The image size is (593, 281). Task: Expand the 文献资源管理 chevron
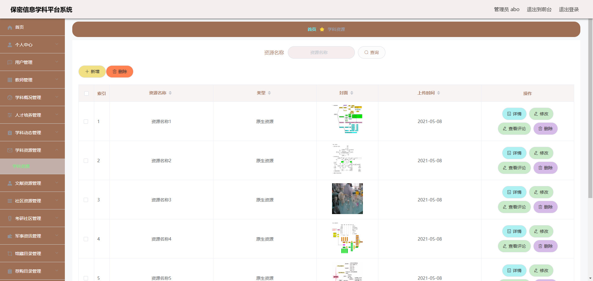click(57, 183)
